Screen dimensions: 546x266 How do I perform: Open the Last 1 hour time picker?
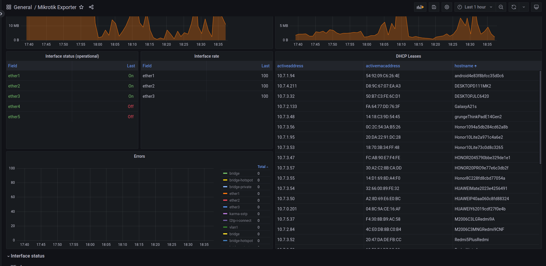point(475,7)
